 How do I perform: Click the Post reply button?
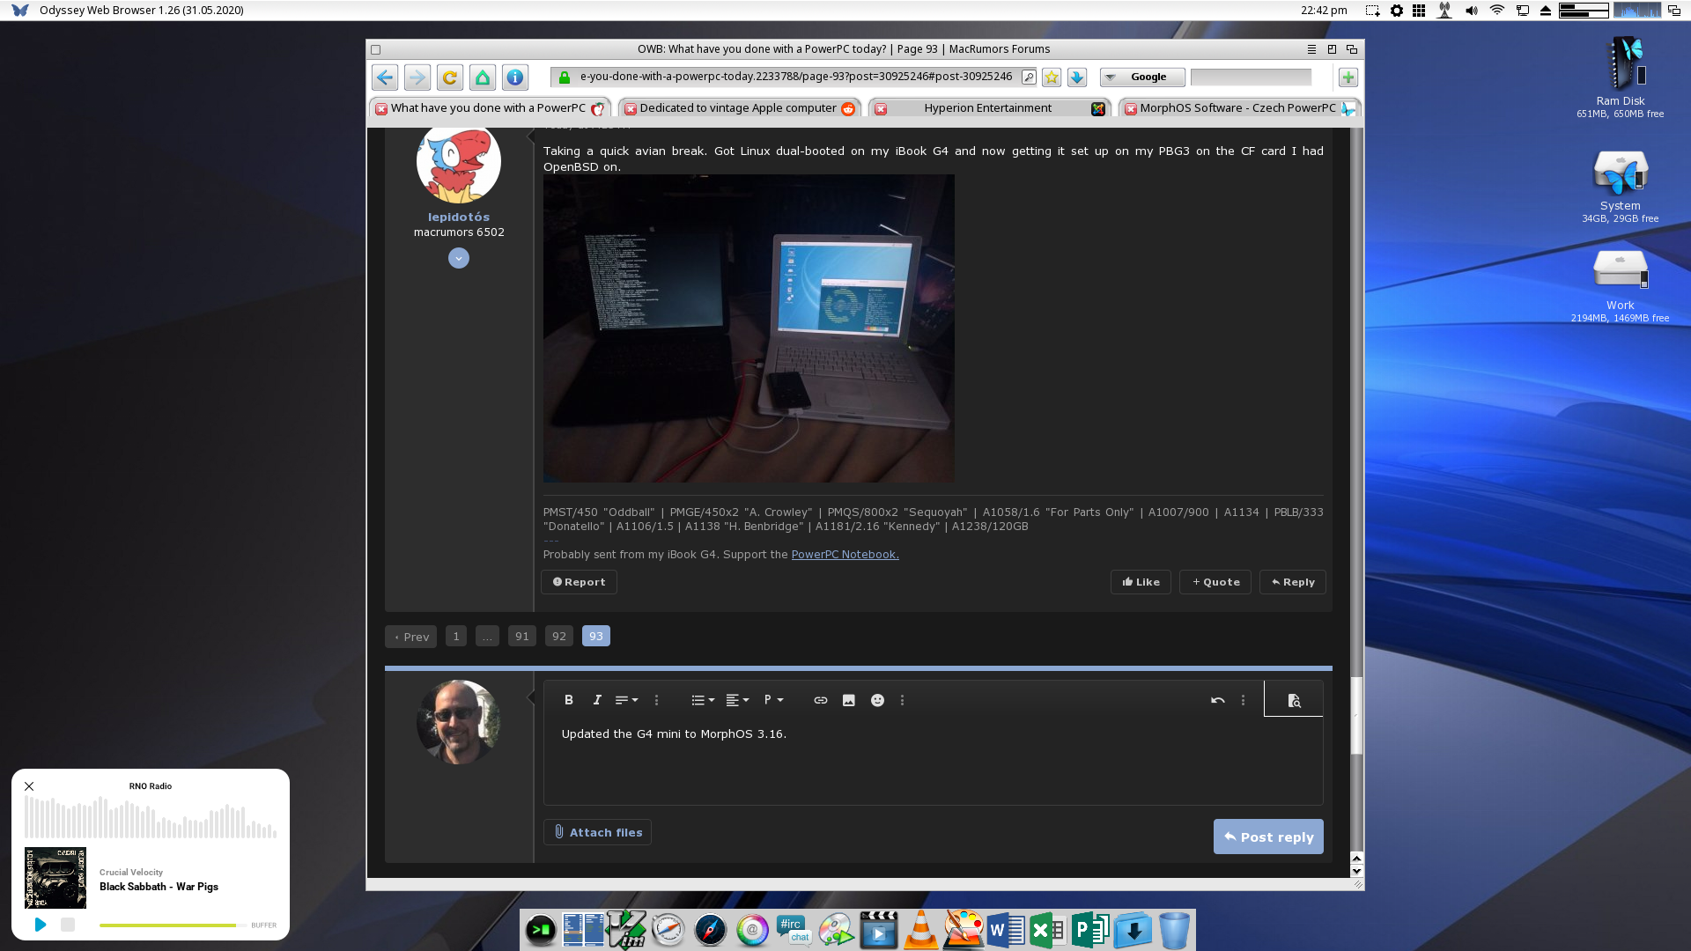click(1268, 837)
